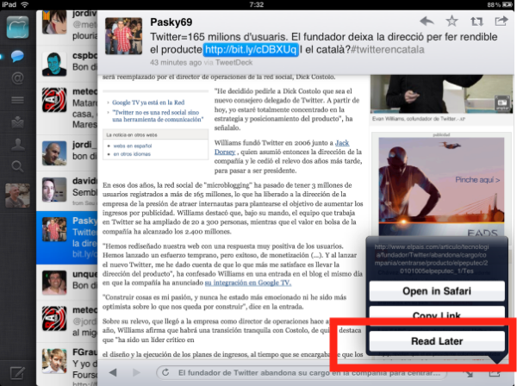The width and height of the screenshot is (517, 386).
Task: Open the Timeline speech bubble icon
Action: pos(17,56)
